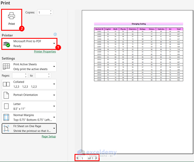This screenshot has width=194, height=162.
Task: Increment the Pages start value
Action: pos(26,74)
